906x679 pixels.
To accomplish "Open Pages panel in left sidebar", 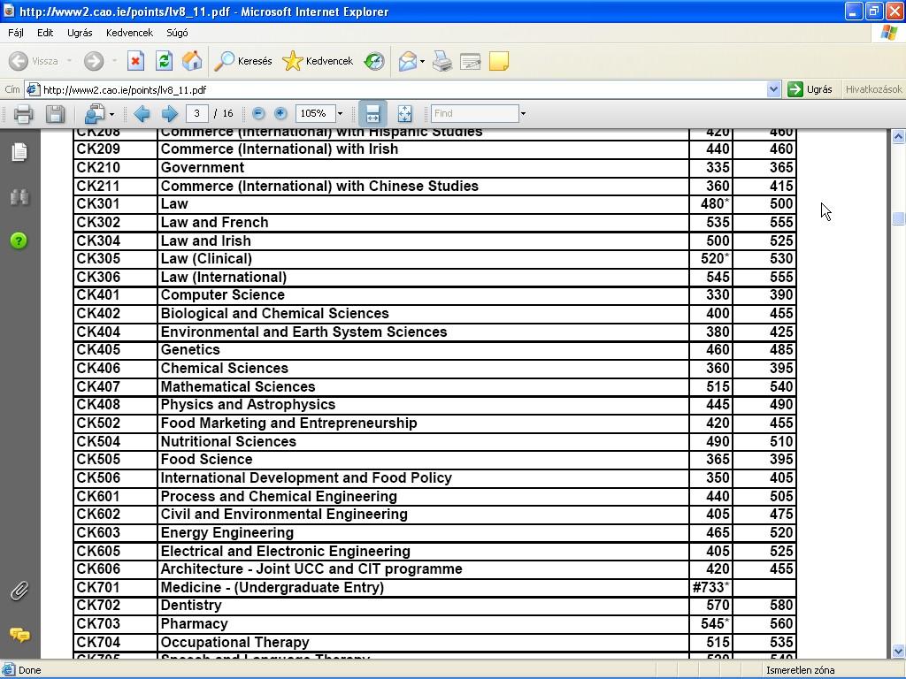I will [x=19, y=152].
